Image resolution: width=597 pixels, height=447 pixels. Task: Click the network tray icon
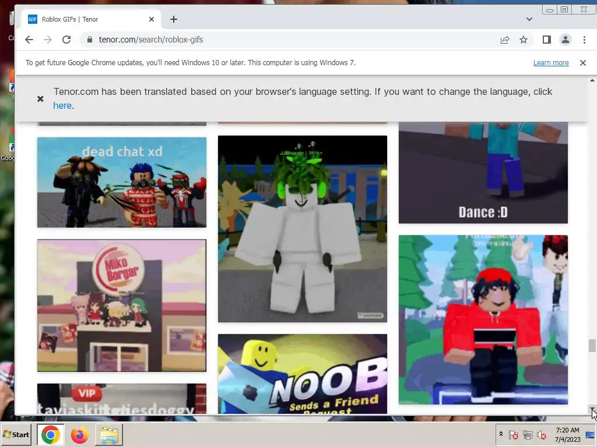click(527, 434)
